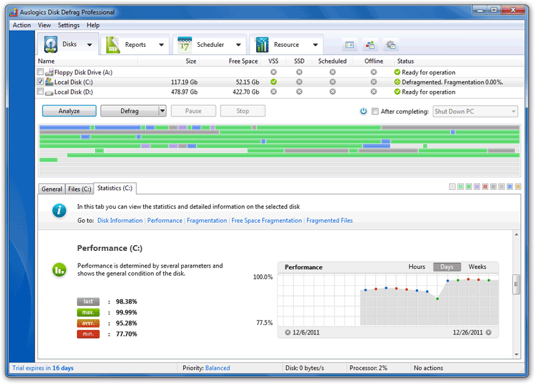
Task: Click the blue info icon
Action: pos(60,211)
